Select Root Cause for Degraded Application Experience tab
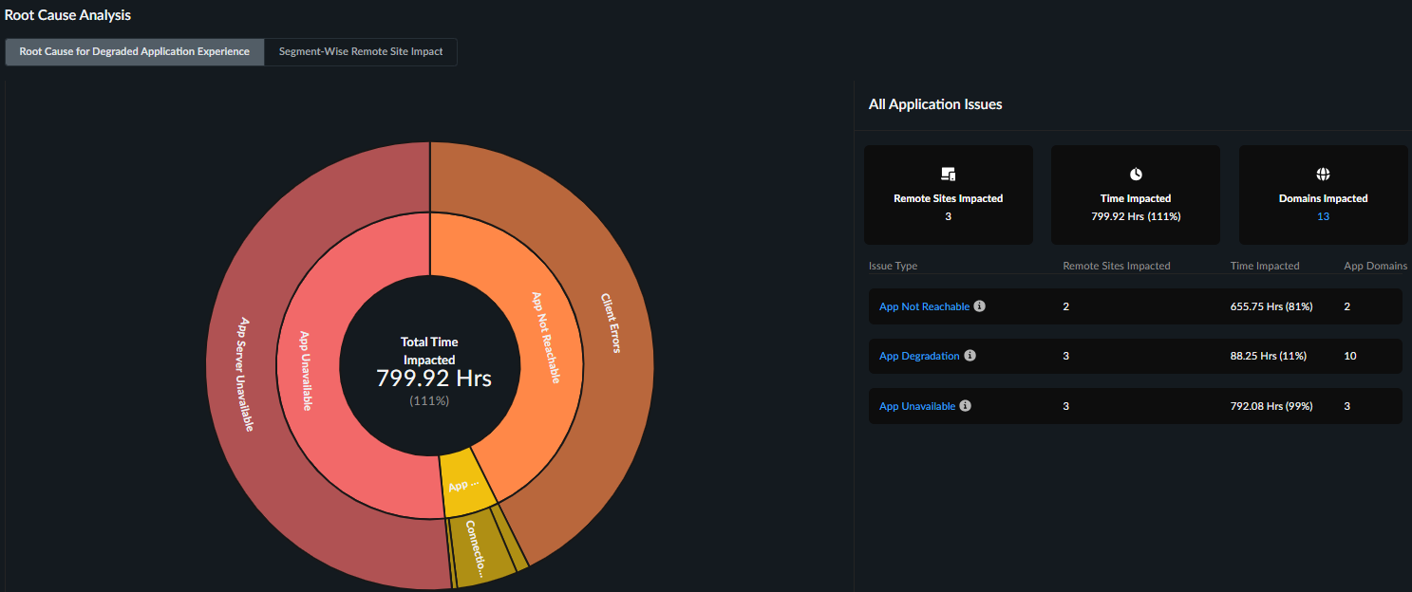The image size is (1412, 592). pyautogui.click(x=135, y=52)
